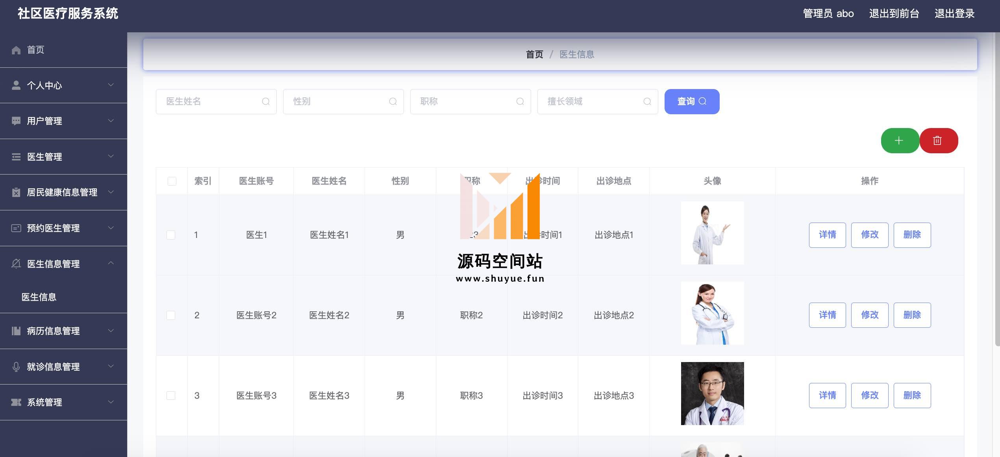Screen dimensions: 1000x457
Task: Click 删除 for 医生姓名2 row
Action: coord(912,315)
